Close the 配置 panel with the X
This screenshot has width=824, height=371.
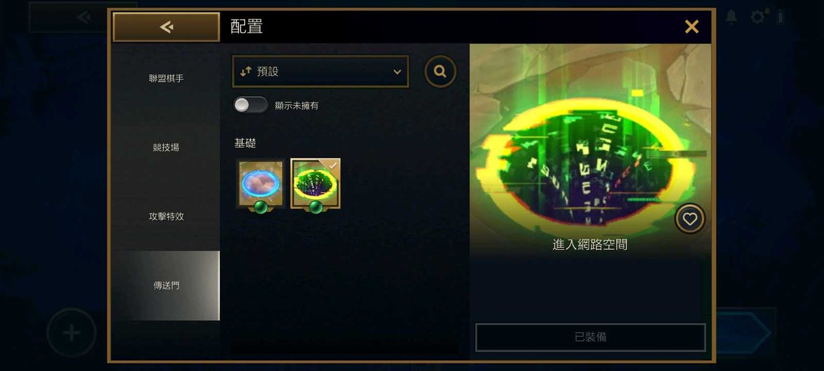click(x=691, y=26)
